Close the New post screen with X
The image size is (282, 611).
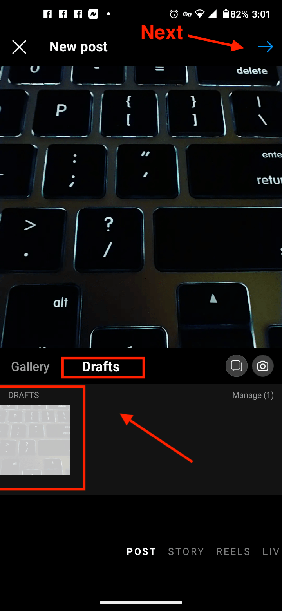tap(19, 47)
